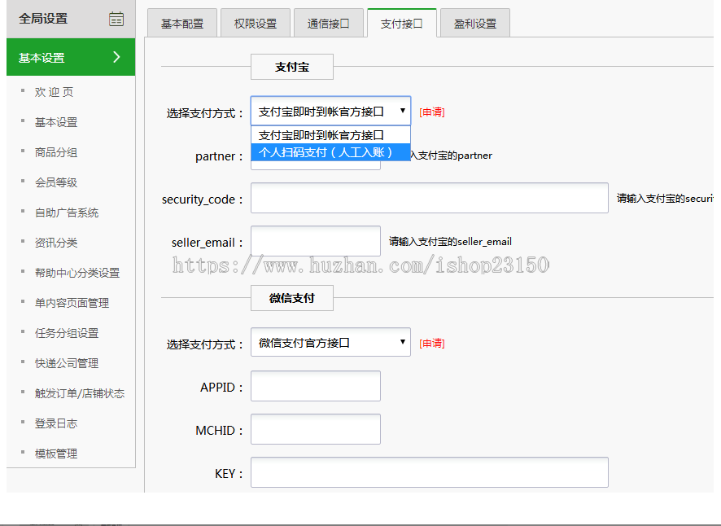721x526 pixels.
Task: Switch to the 通信接口 tab
Action: pos(328,23)
